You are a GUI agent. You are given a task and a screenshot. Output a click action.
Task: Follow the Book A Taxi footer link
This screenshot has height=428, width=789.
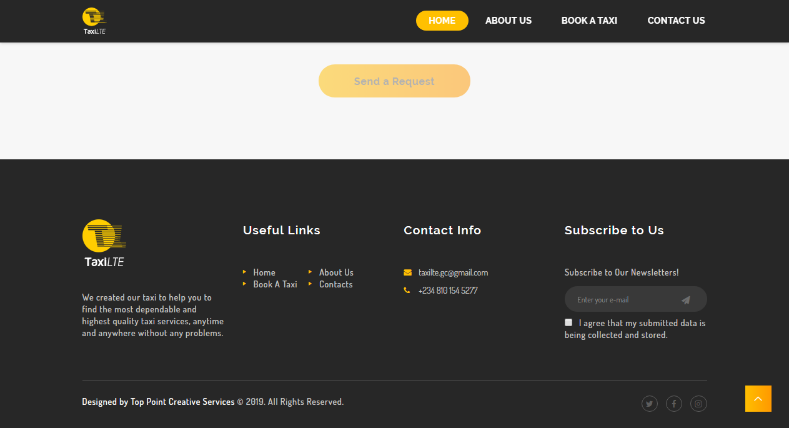click(275, 284)
